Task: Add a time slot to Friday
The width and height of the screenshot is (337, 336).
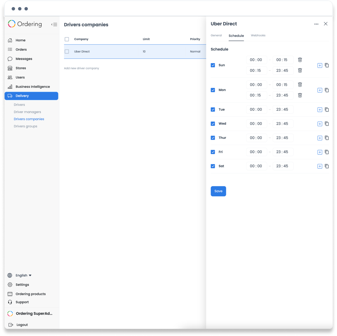Action: click(x=320, y=152)
